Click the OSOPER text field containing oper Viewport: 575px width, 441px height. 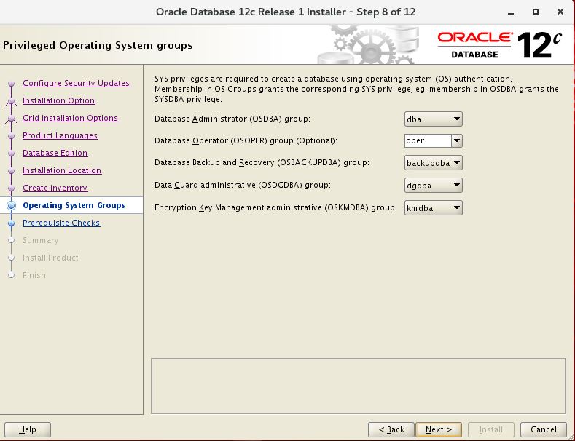428,140
